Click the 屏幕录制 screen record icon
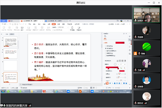The height and width of the screenshot is (108, 162). click(79, 28)
